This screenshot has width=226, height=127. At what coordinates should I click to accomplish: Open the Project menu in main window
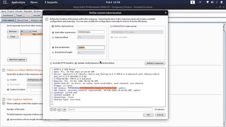[11, 11]
